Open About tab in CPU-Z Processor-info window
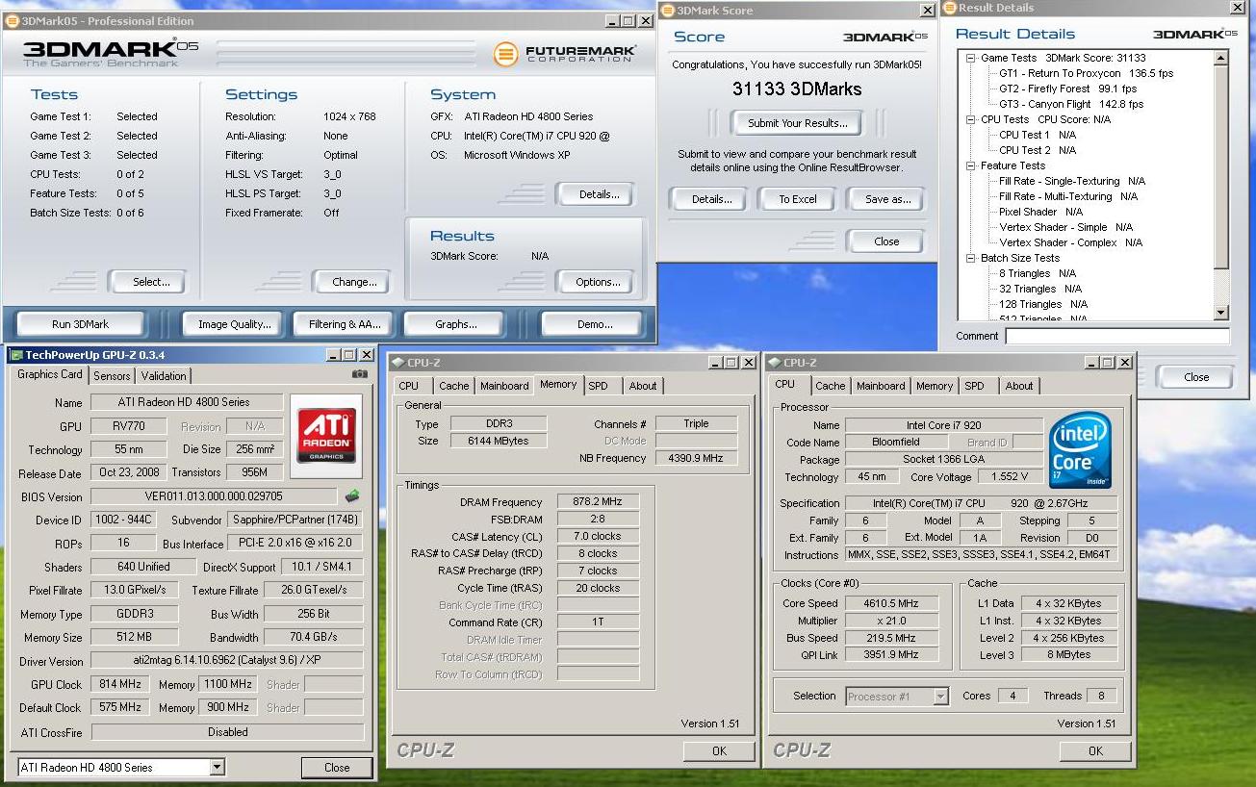 1019,386
